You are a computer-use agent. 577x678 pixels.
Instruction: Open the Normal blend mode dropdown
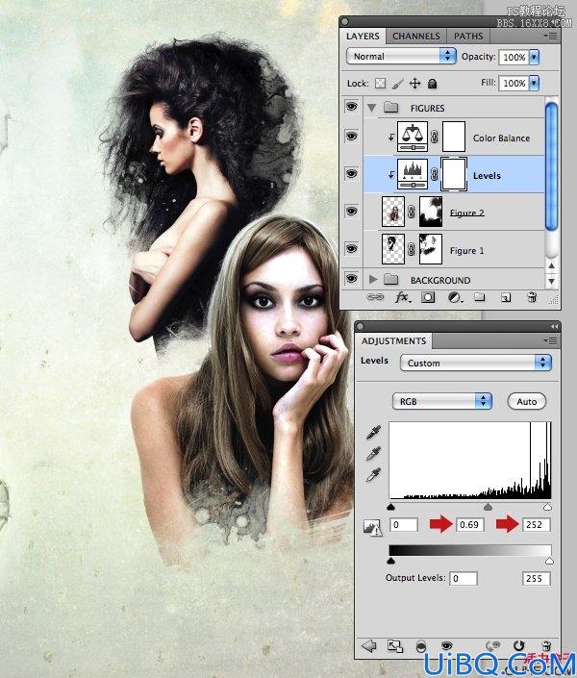401,56
